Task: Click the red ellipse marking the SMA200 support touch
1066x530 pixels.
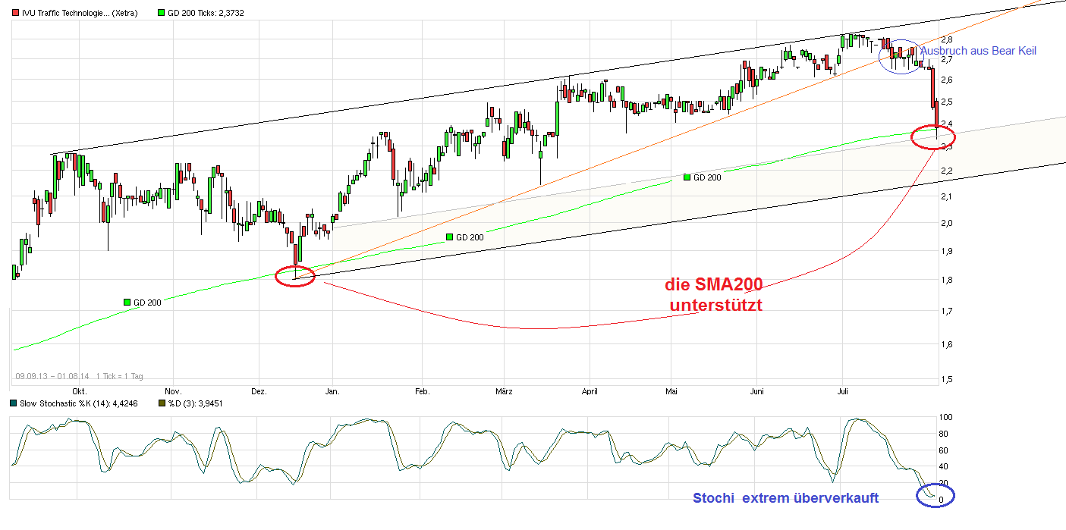Action: coord(933,139)
